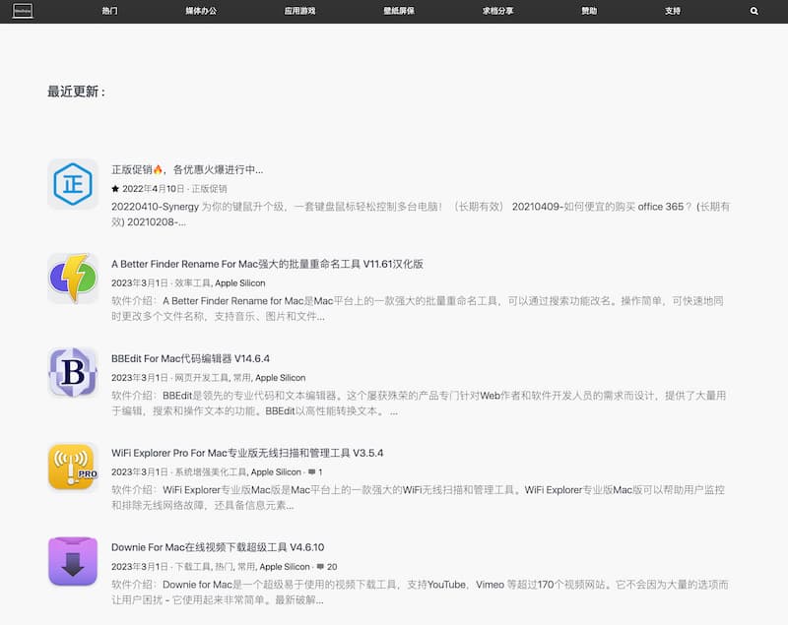Click the A Better Finder Rename lightning icon

tap(73, 279)
